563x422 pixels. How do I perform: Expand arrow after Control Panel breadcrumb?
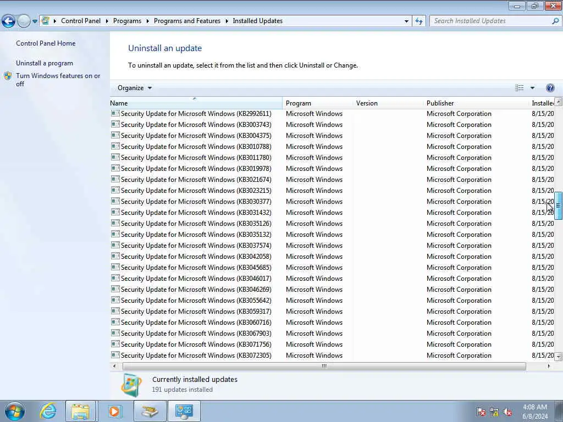tap(107, 21)
